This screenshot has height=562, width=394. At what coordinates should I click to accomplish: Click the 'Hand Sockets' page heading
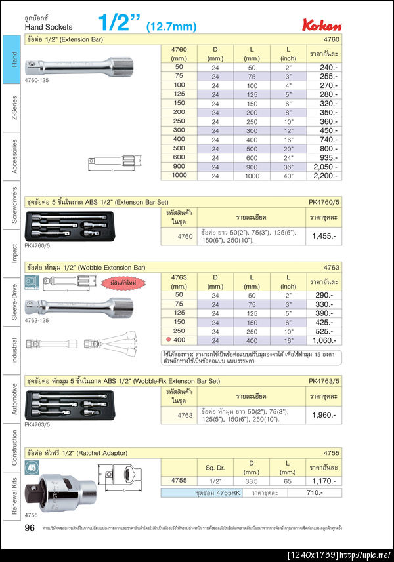[x=49, y=27]
